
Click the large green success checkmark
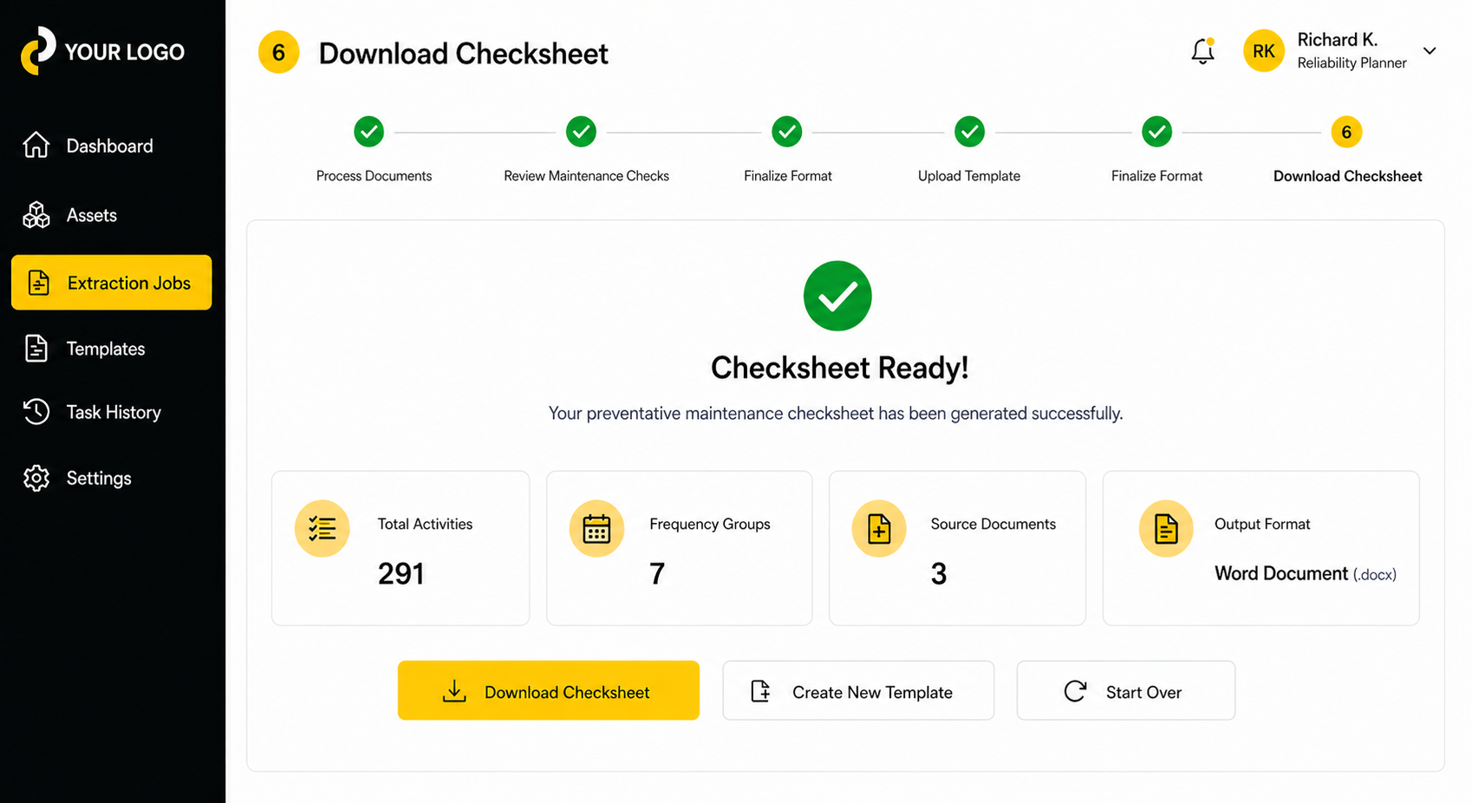[837, 296]
